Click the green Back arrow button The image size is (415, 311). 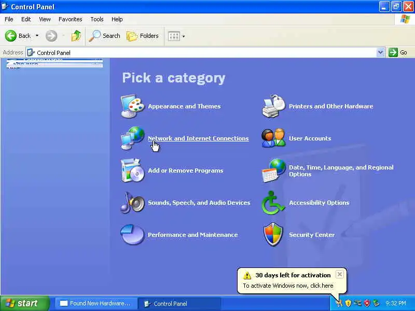coord(10,36)
